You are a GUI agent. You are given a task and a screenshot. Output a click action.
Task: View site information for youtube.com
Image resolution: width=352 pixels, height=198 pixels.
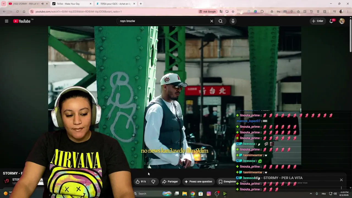(x=32, y=12)
